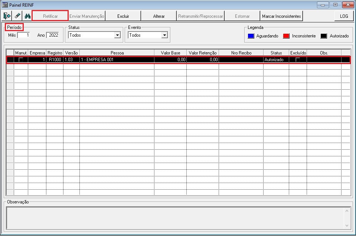
Task: Click the Autorizado status cell in the row
Action: 276,60
